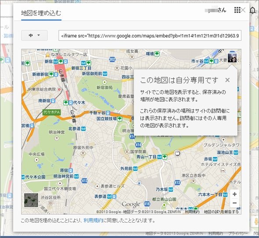Click the プルデンシャルタワー marker
This screenshot has height=238, width=259.
tap(223, 139)
